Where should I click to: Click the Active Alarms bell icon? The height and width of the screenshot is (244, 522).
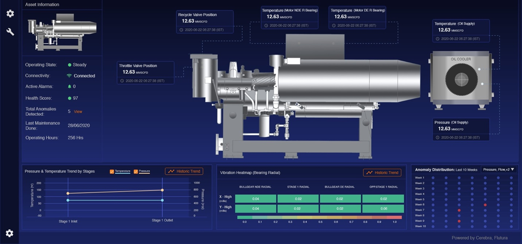(x=69, y=86)
